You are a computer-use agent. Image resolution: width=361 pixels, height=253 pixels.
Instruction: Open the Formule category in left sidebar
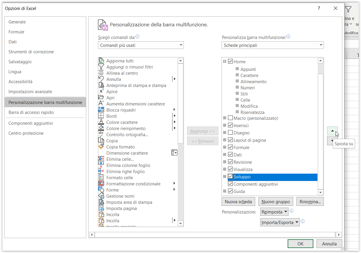45,32
